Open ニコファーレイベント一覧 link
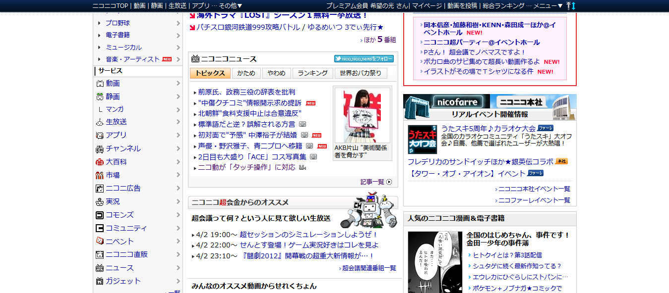The height and width of the screenshot is (293, 669). 534,200
